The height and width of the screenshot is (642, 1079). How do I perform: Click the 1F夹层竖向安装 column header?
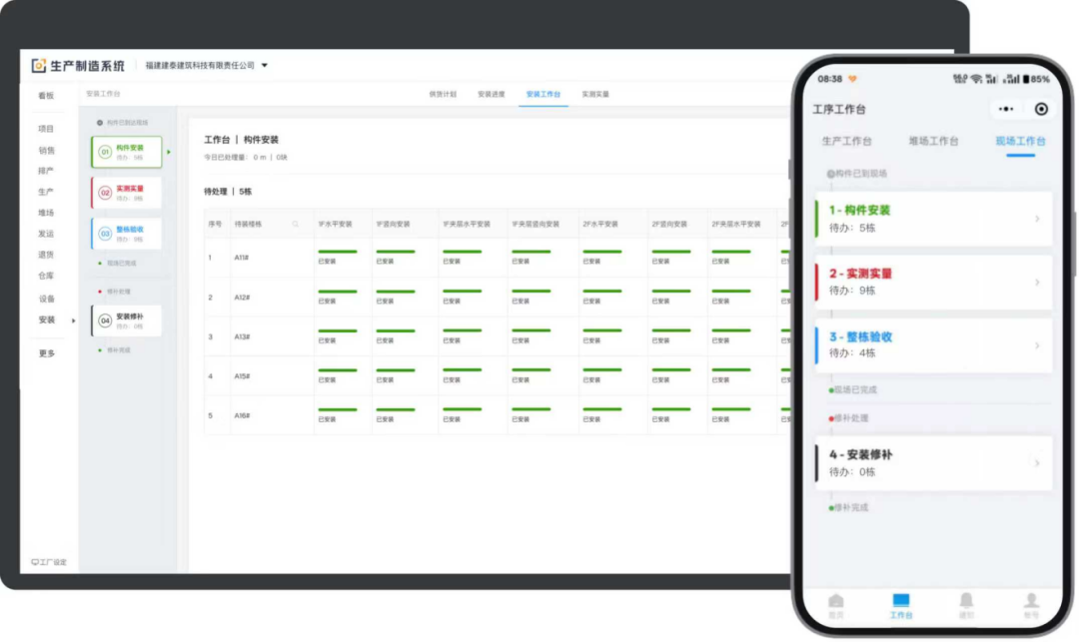coord(536,224)
